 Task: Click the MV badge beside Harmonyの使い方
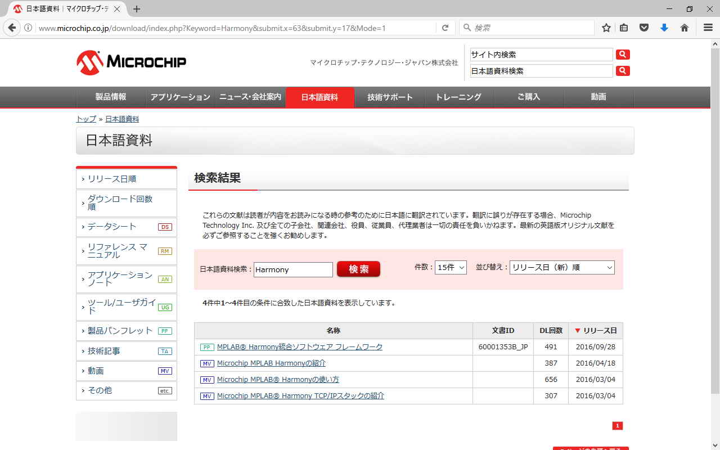(x=207, y=380)
